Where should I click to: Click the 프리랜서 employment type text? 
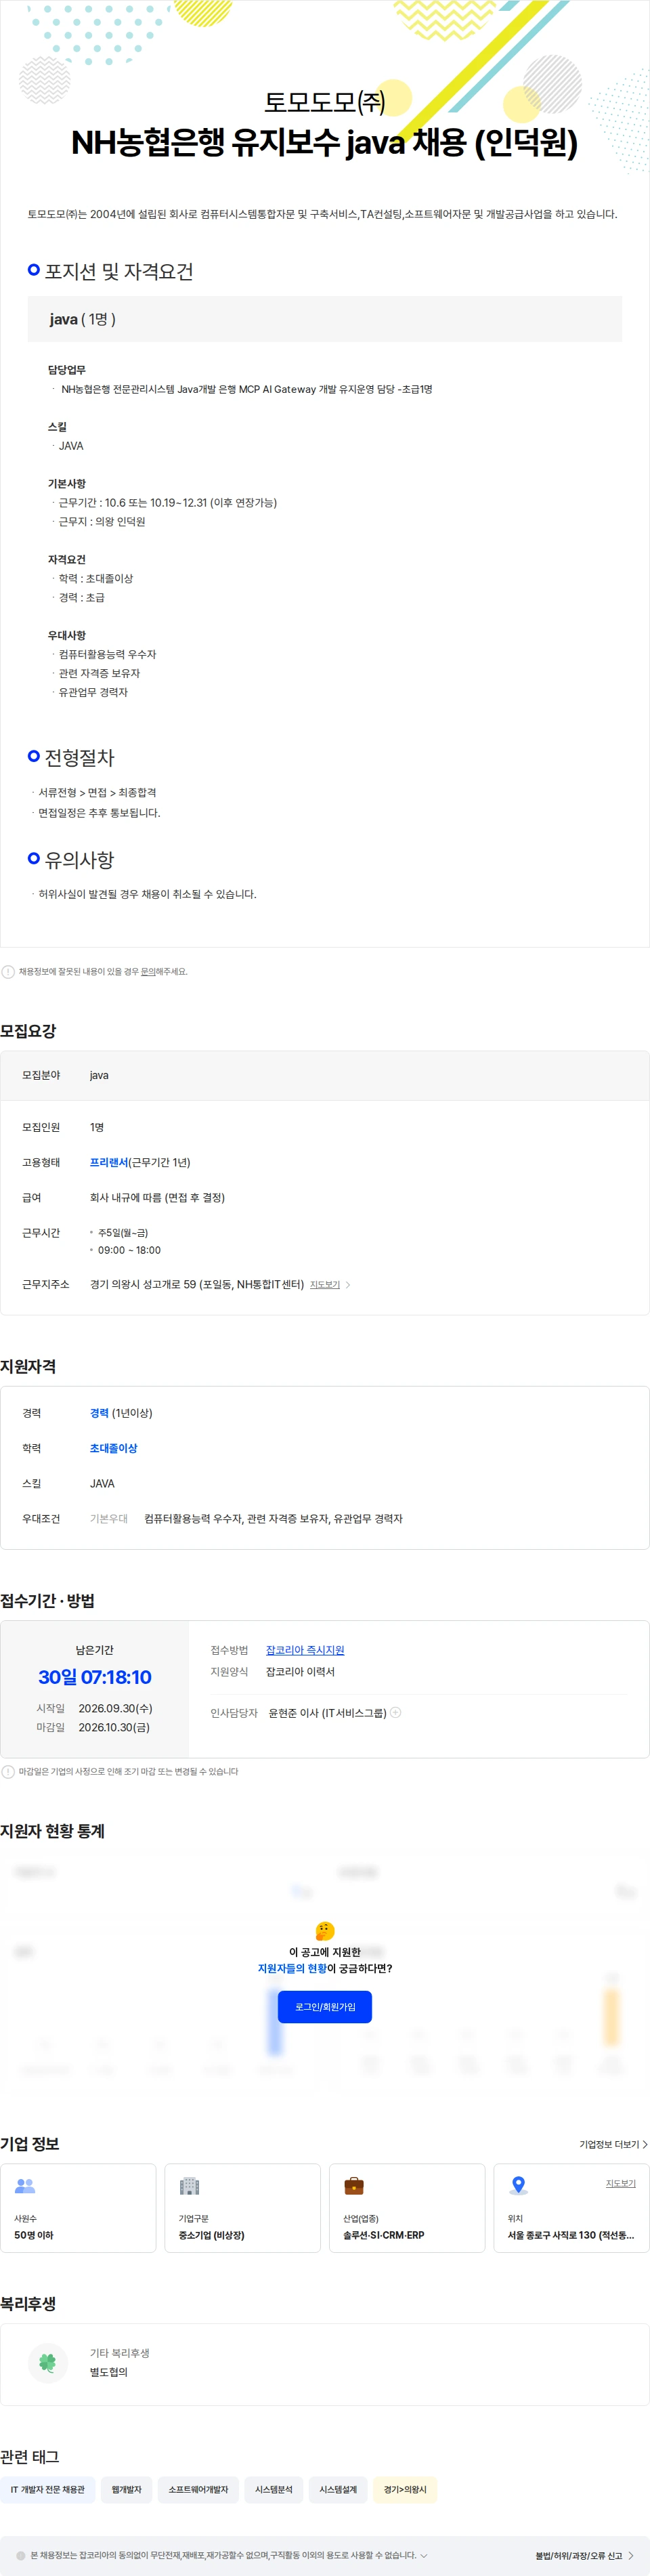pos(109,1162)
